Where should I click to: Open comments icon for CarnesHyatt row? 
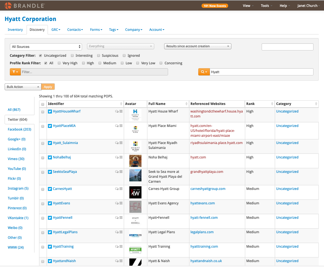click(117, 189)
